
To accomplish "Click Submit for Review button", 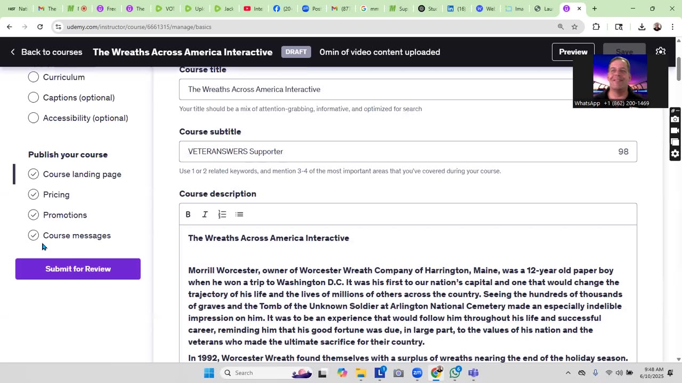I will (78, 269).
